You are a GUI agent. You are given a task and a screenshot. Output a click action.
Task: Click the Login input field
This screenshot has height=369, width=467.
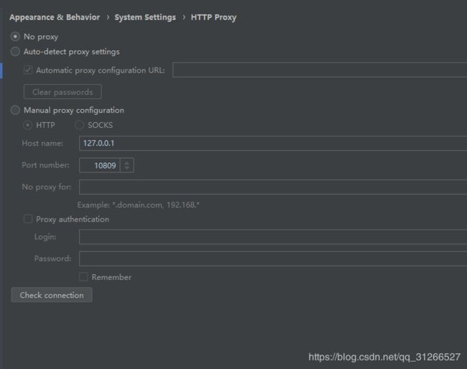click(x=273, y=237)
